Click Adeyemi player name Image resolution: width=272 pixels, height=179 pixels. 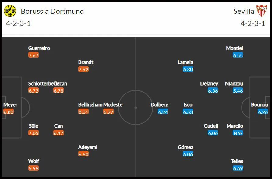pos(88,147)
